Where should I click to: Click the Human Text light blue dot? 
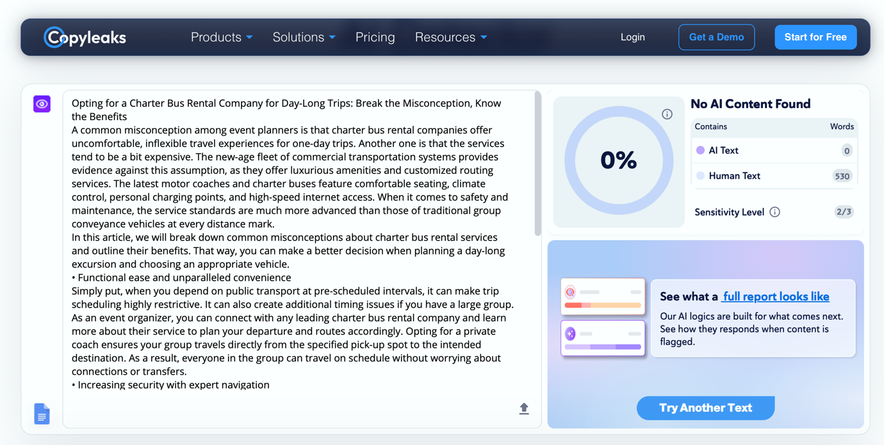700,175
